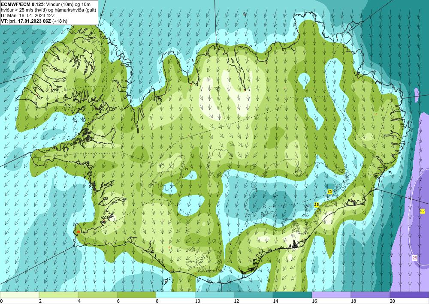Viewport: 429px width, 304px height.
Task: Click the deep purple above-20 m/s legend swatch
Action: (x=409, y=295)
